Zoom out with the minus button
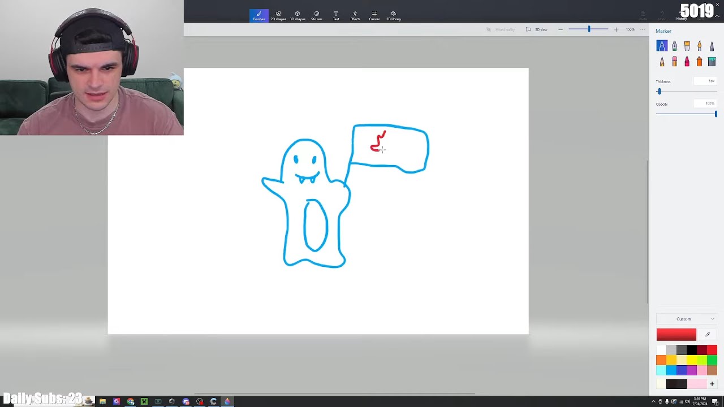The image size is (724, 407). 561,29
